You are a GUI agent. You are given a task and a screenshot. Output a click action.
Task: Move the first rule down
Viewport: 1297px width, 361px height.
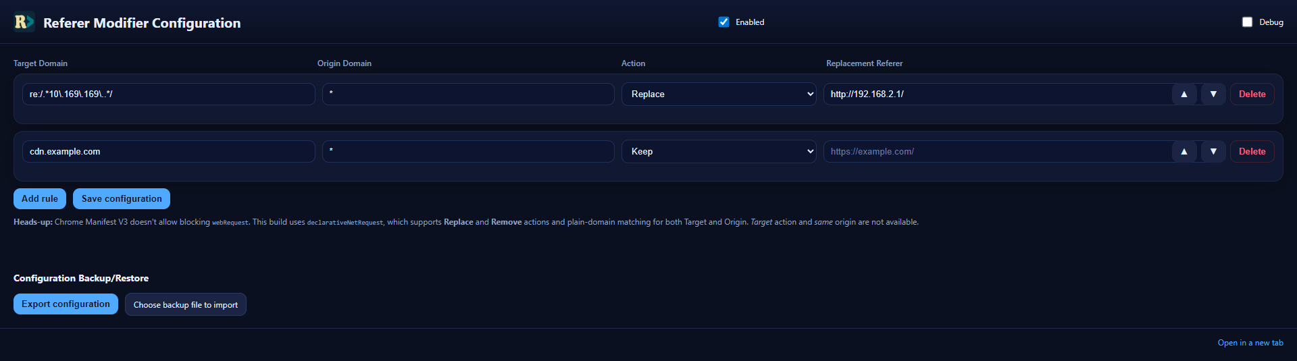[x=1213, y=94]
